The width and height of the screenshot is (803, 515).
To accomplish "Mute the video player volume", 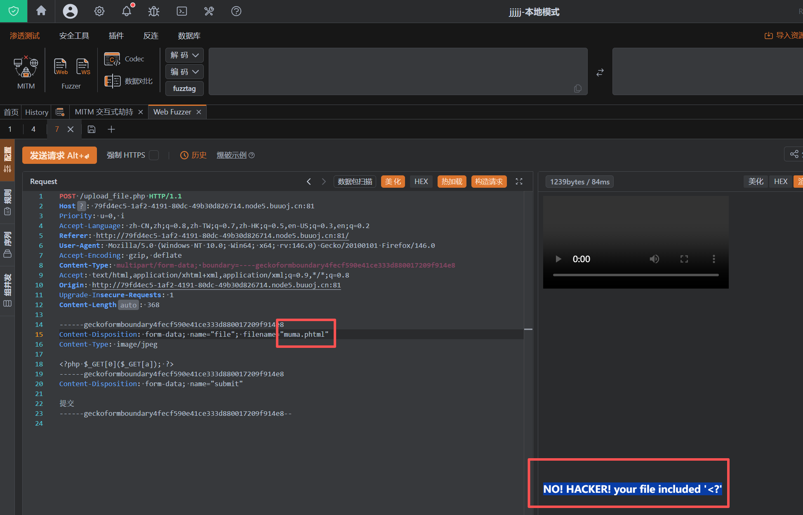I will tap(654, 259).
